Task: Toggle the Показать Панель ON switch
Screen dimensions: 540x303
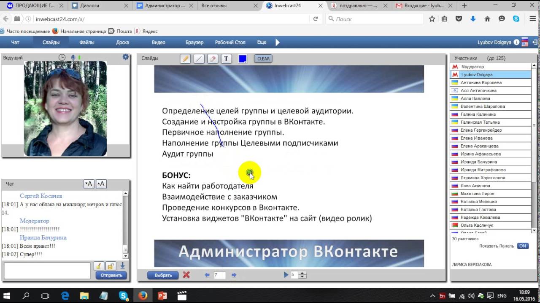Action: [x=523, y=246]
